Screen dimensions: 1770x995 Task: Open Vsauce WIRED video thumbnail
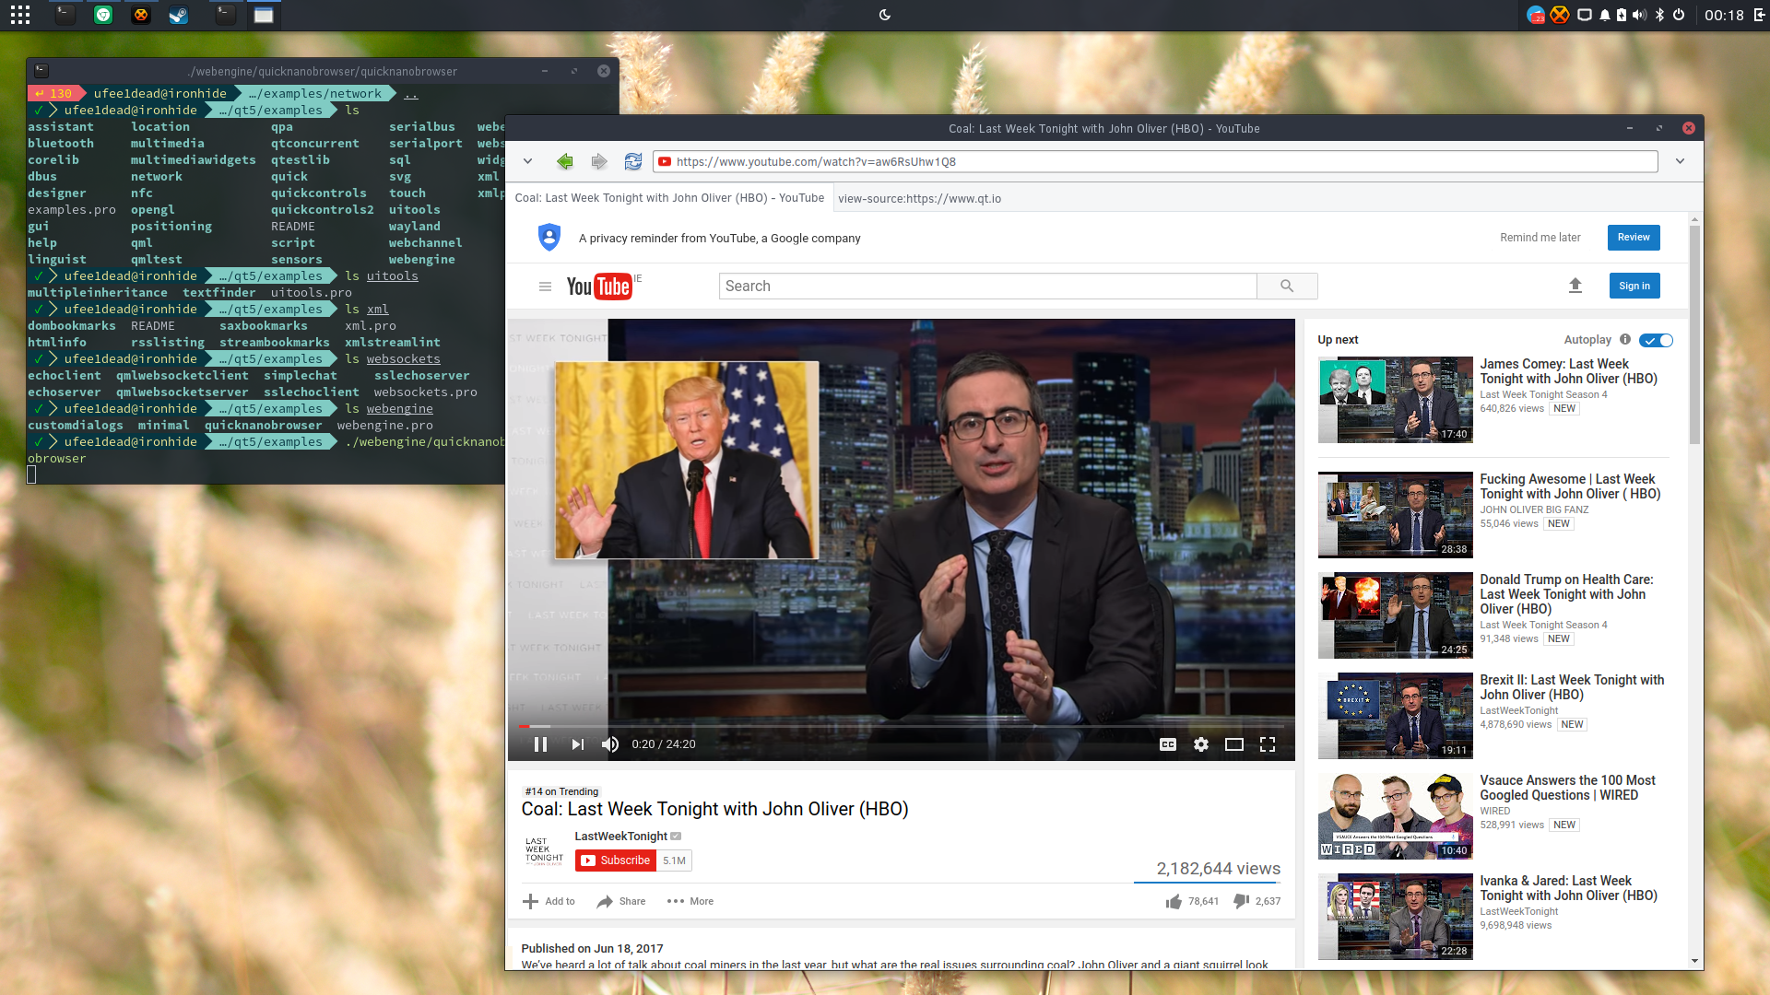click(1395, 816)
